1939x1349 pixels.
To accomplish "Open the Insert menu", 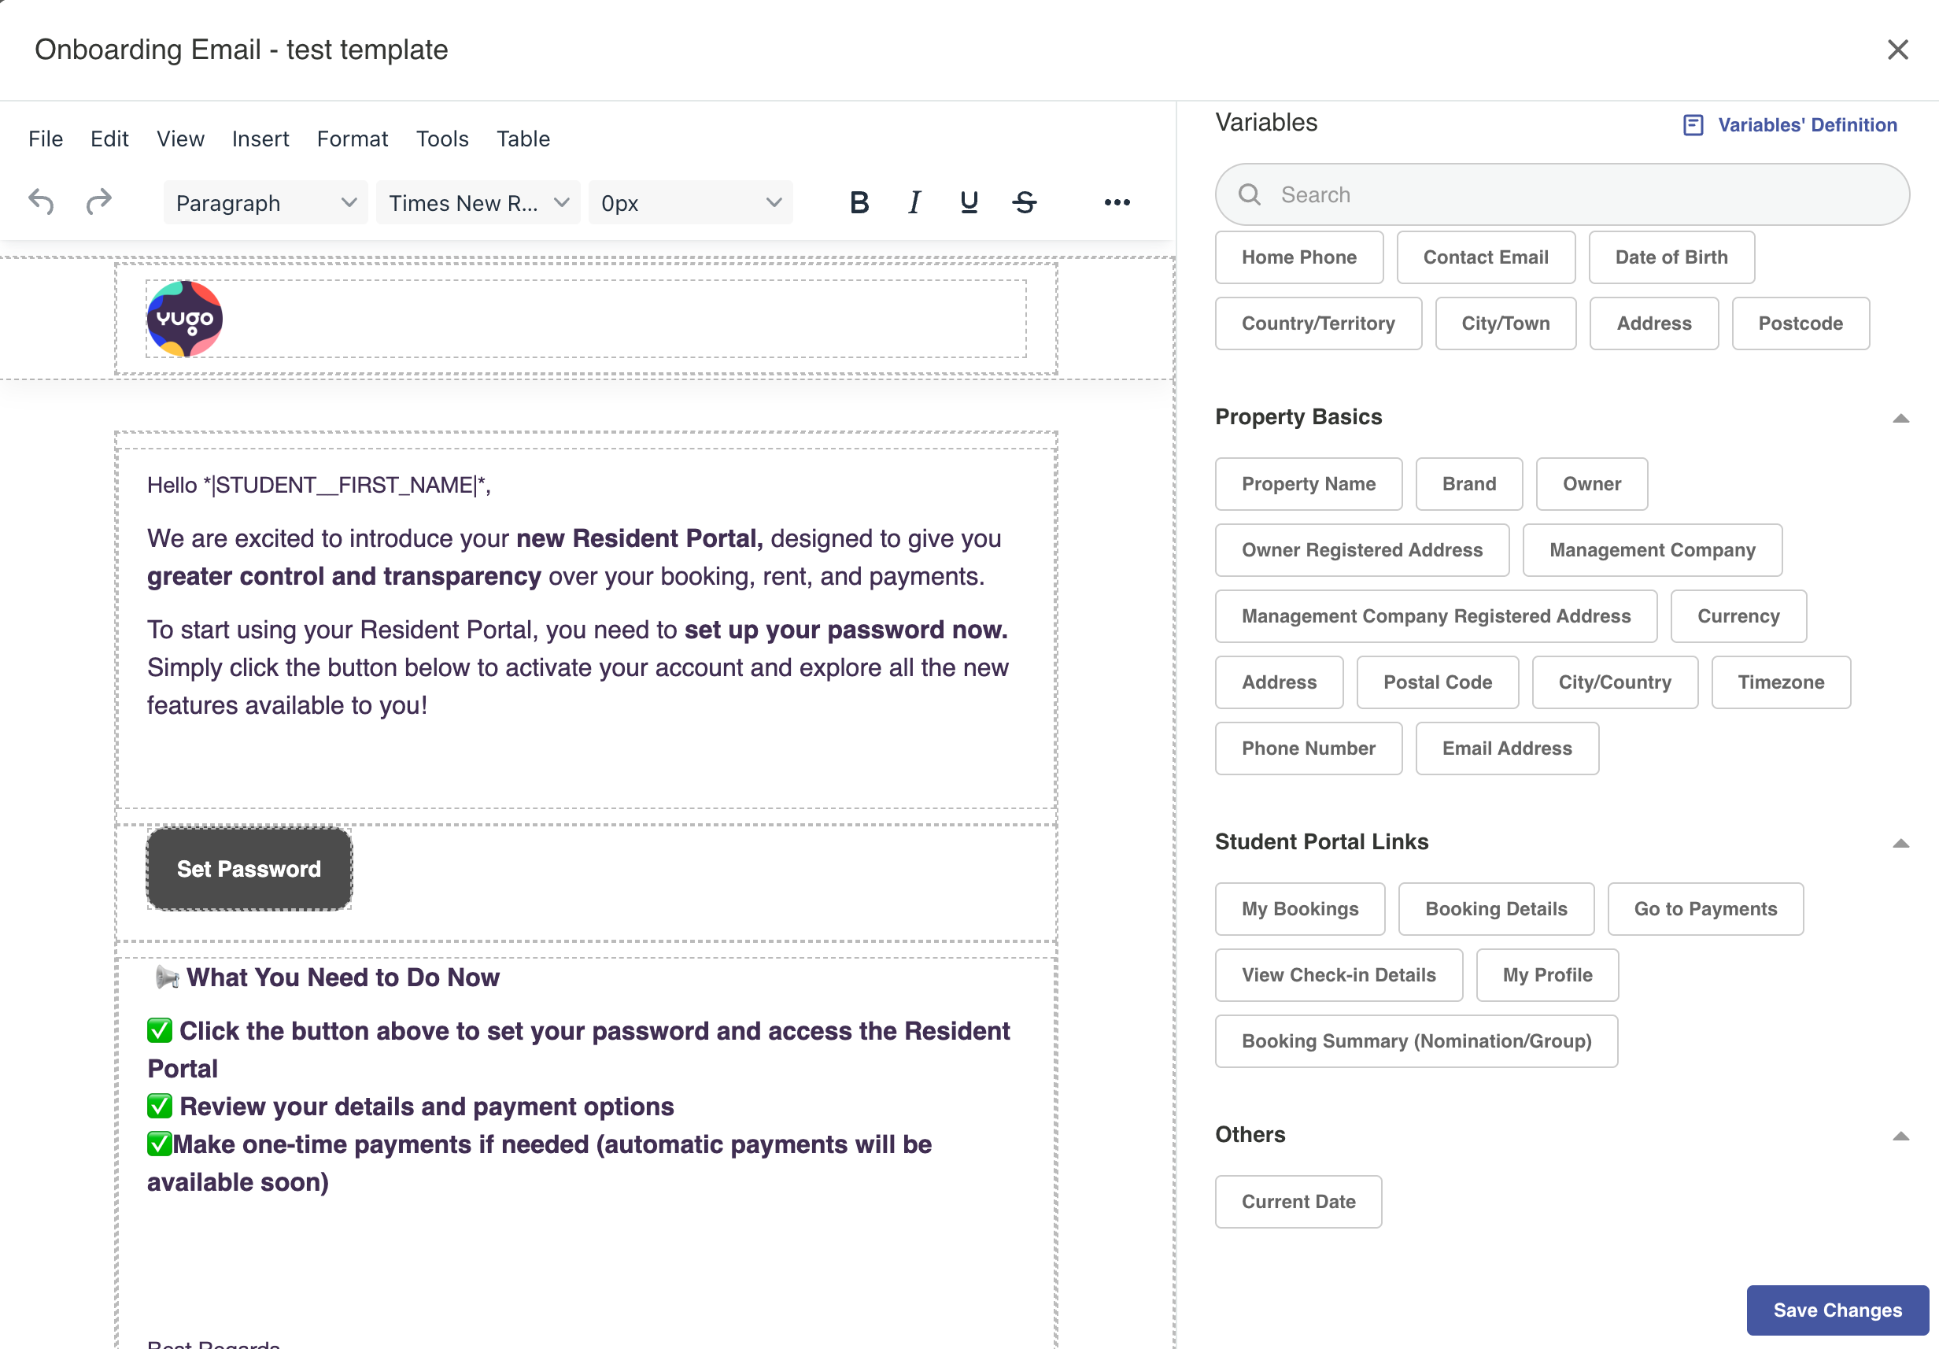I will [x=260, y=139].
